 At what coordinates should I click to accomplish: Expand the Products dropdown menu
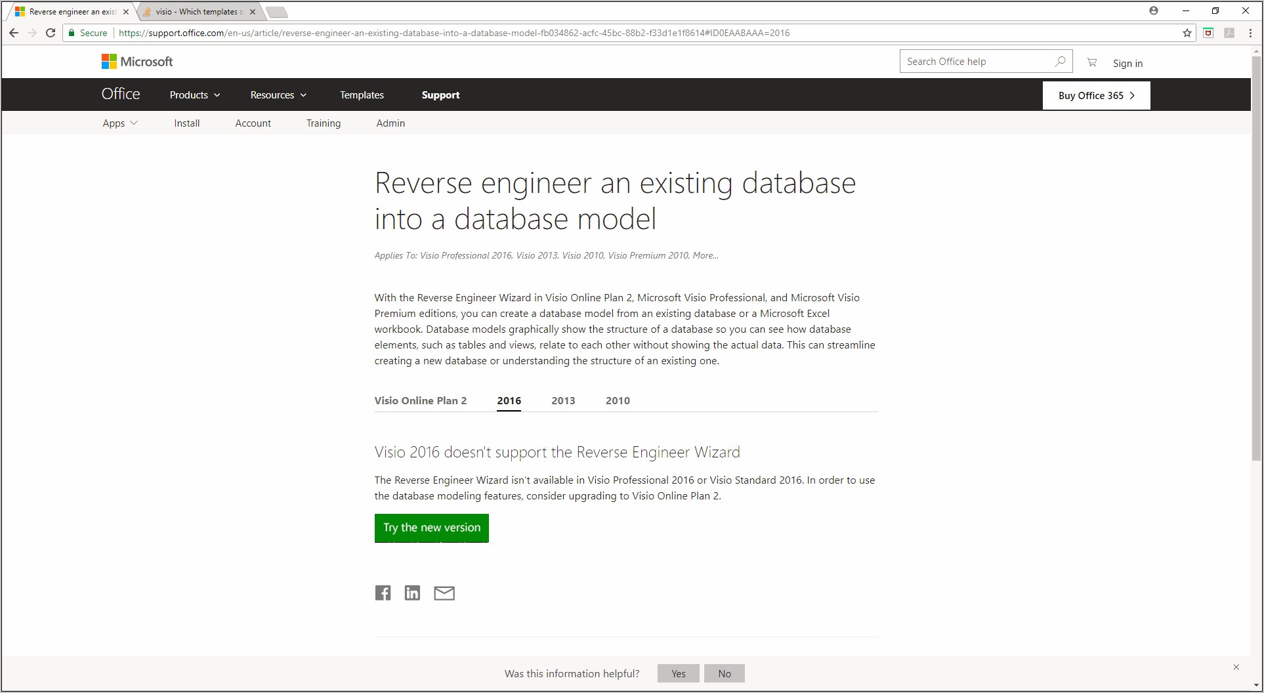coord(195,95)
